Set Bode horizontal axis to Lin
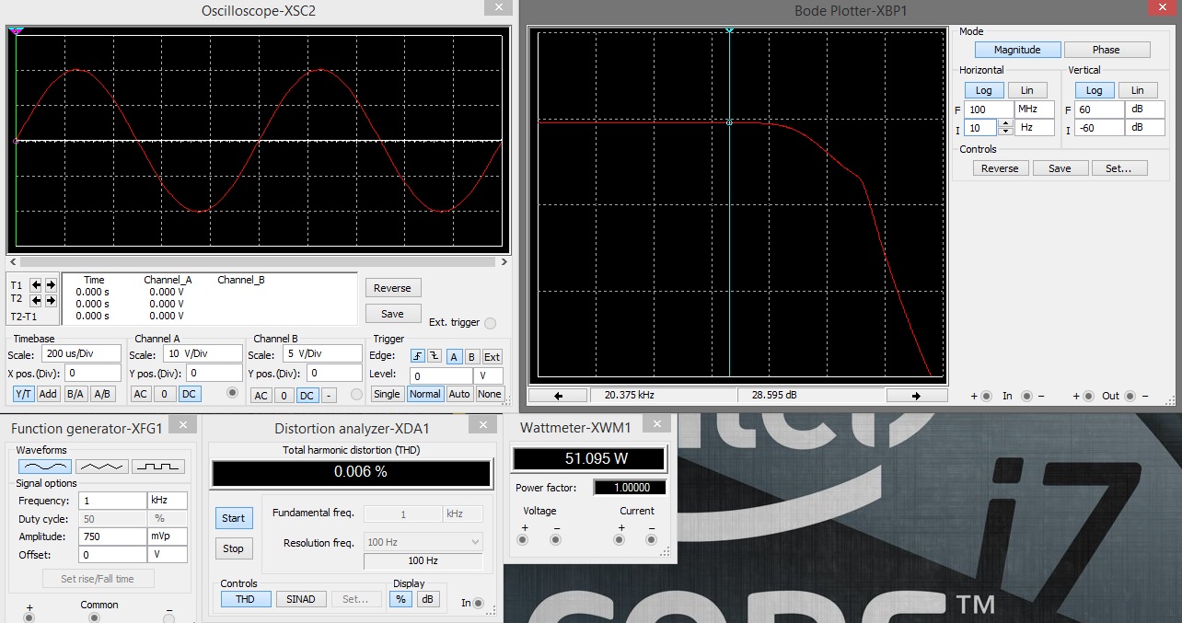The image size is (1182, 623). coord(1027,90)
